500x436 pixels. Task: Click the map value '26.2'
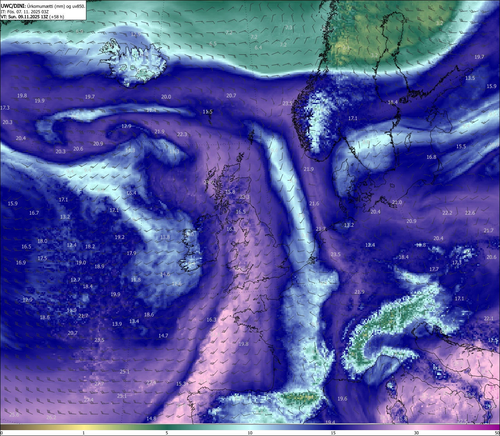click(x=51, y=417)
